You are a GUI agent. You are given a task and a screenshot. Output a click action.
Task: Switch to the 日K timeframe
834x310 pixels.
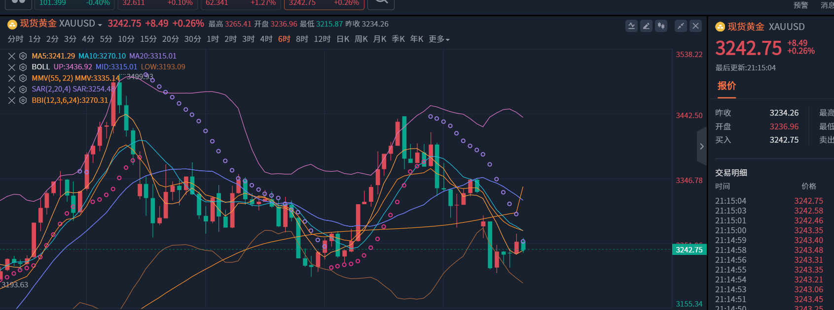click(x=343, y=39)
